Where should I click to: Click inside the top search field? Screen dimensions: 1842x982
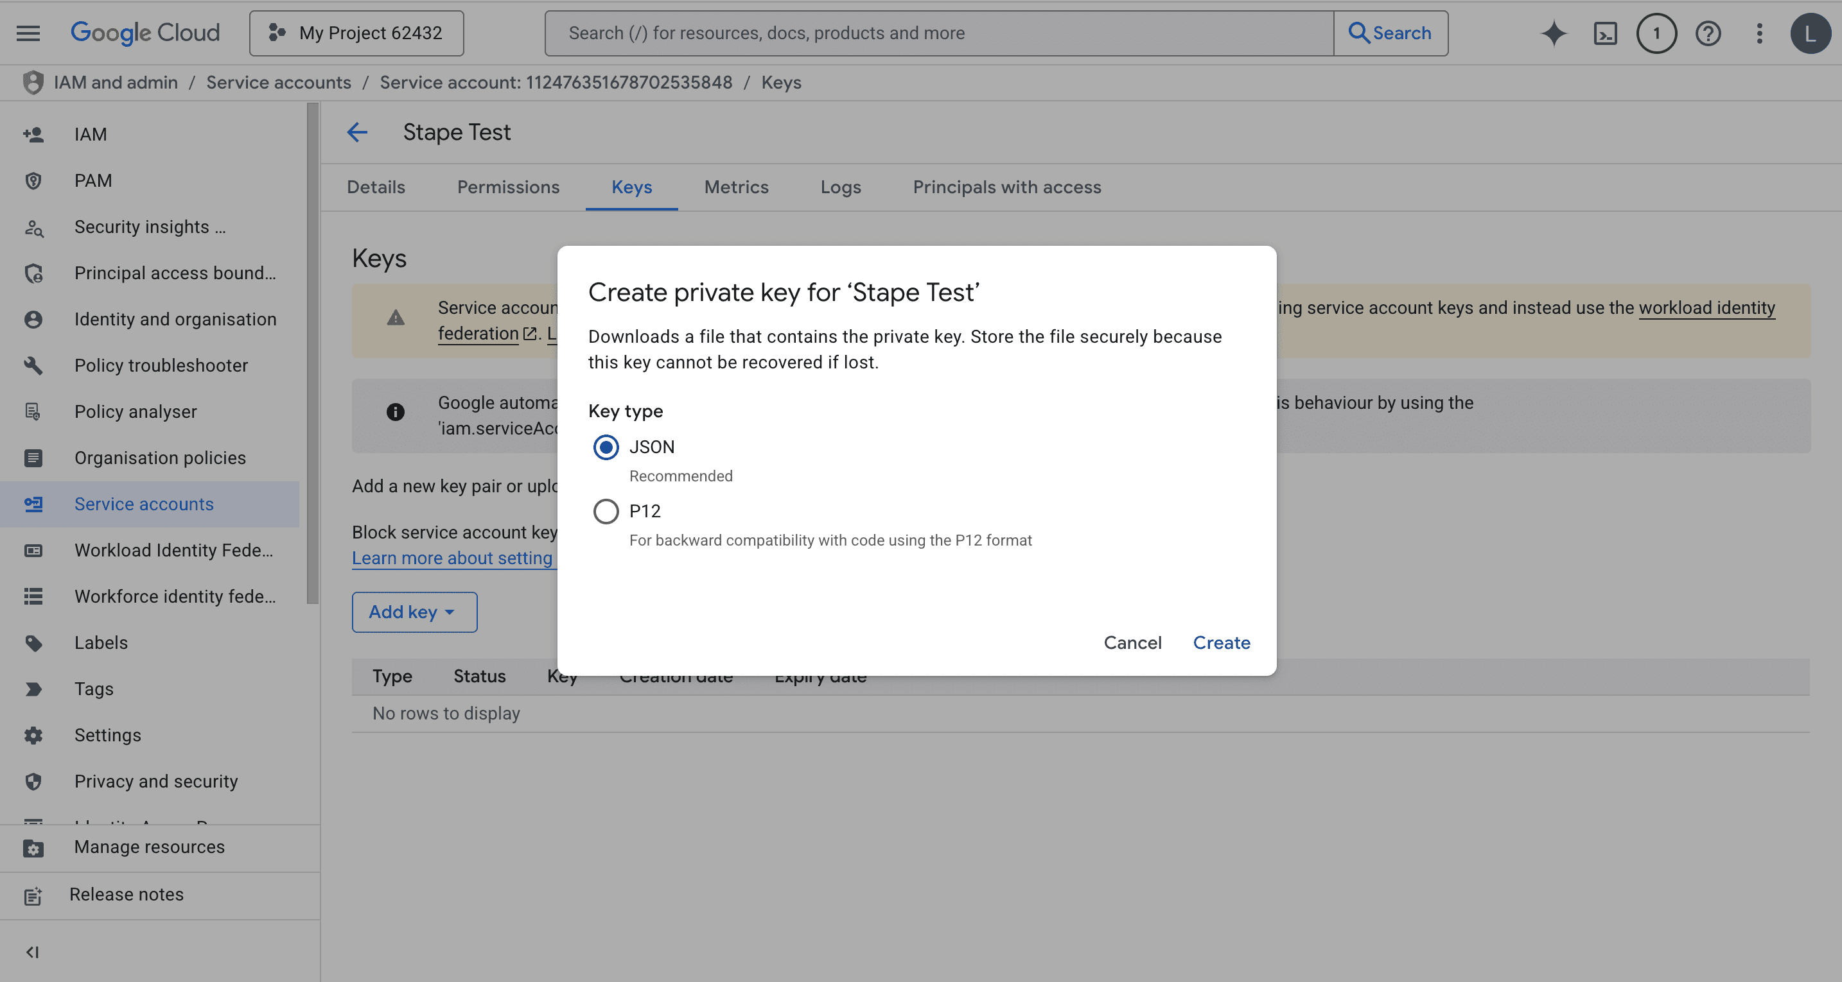coord(929,33)
